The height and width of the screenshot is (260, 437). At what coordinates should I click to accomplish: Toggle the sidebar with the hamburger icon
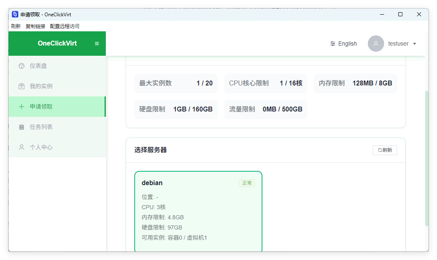pos(97,43)
